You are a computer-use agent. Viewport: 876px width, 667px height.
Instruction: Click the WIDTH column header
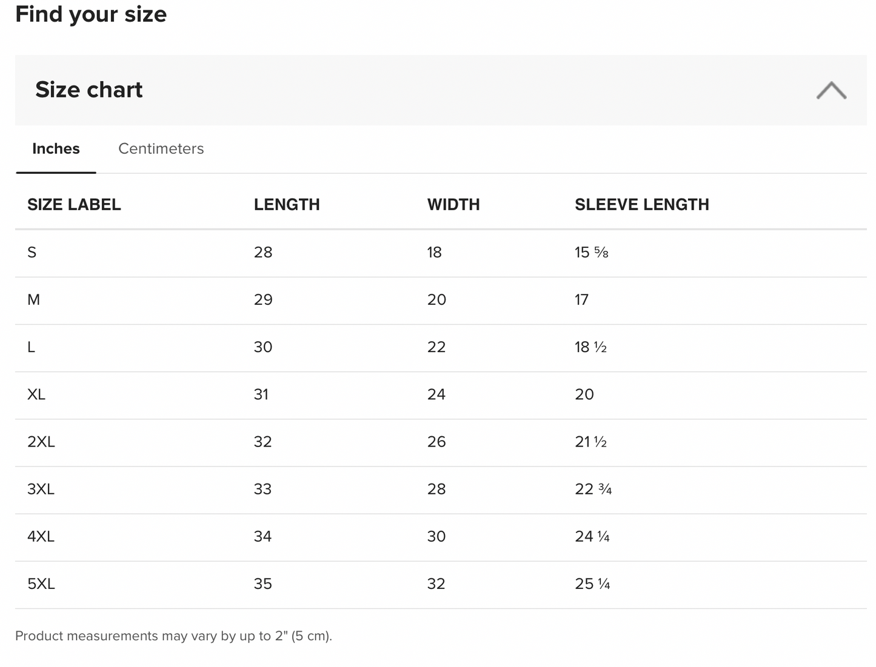(453, 205)
